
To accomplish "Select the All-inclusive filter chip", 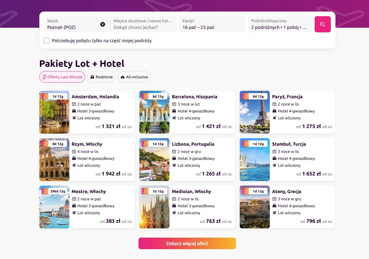I will coord(134,77).
